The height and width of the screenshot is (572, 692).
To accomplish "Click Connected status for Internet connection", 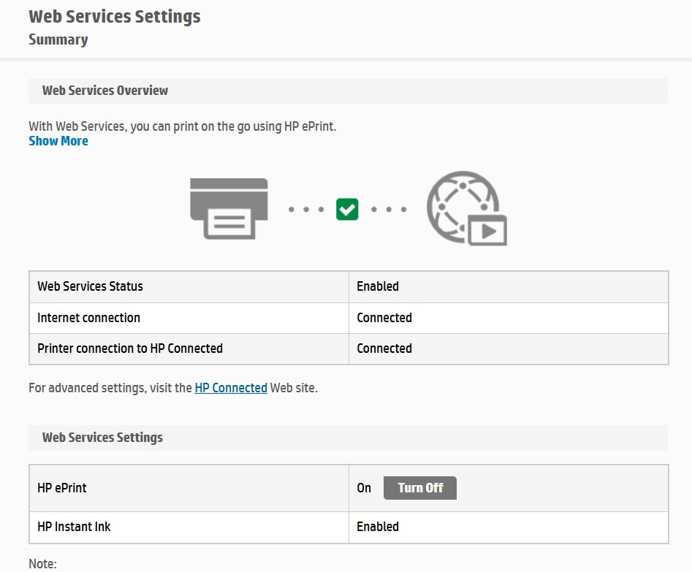I will point(384,318).
